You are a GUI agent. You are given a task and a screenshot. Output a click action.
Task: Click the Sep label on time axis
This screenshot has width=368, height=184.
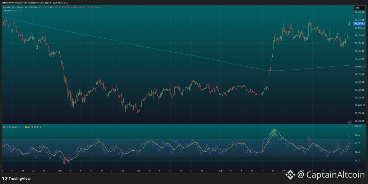coord(302,171)
